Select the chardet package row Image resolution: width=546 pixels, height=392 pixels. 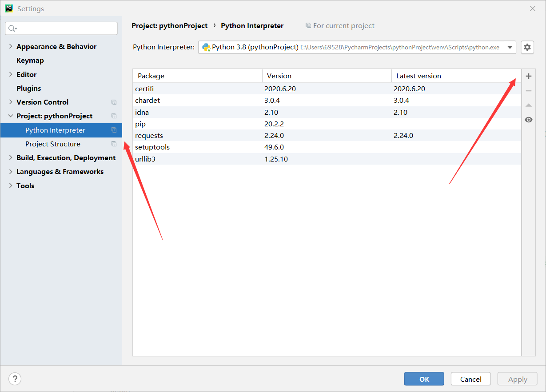pos(327,101)
